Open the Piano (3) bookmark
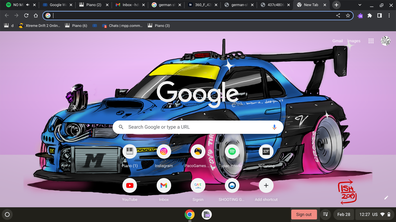 coord(159,26)
